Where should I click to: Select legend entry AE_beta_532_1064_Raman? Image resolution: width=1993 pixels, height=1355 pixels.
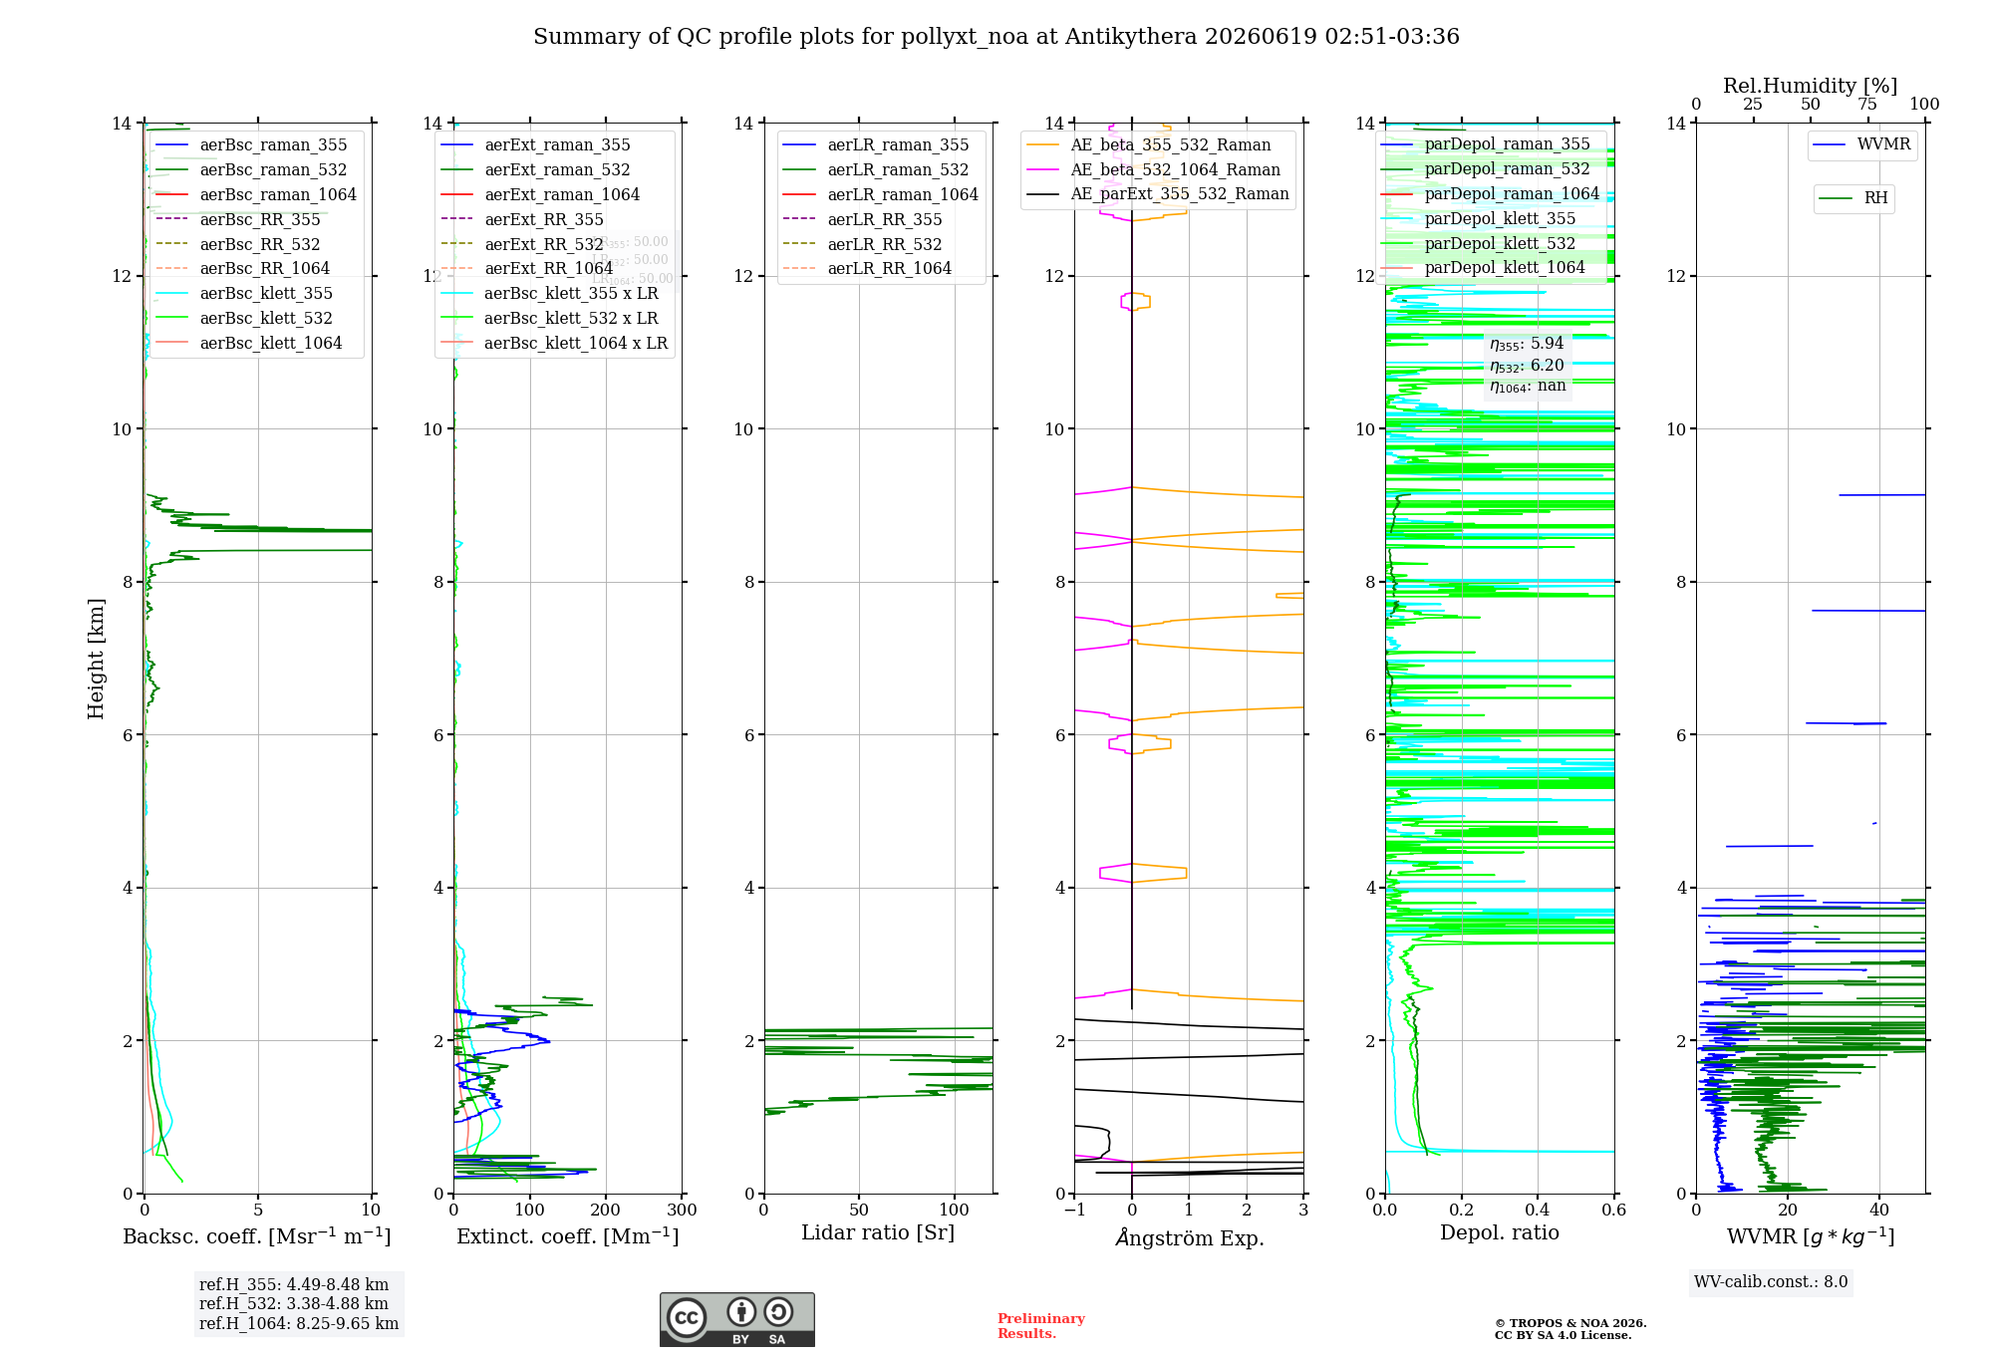tap(1154, 170)
